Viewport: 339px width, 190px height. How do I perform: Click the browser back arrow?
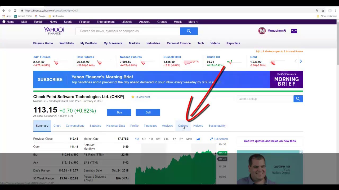click(3, 11)
